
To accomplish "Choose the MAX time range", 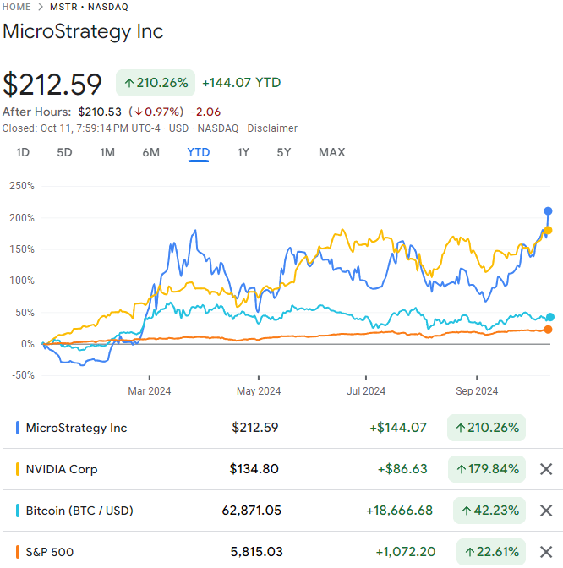I will [x=331, y=153].
